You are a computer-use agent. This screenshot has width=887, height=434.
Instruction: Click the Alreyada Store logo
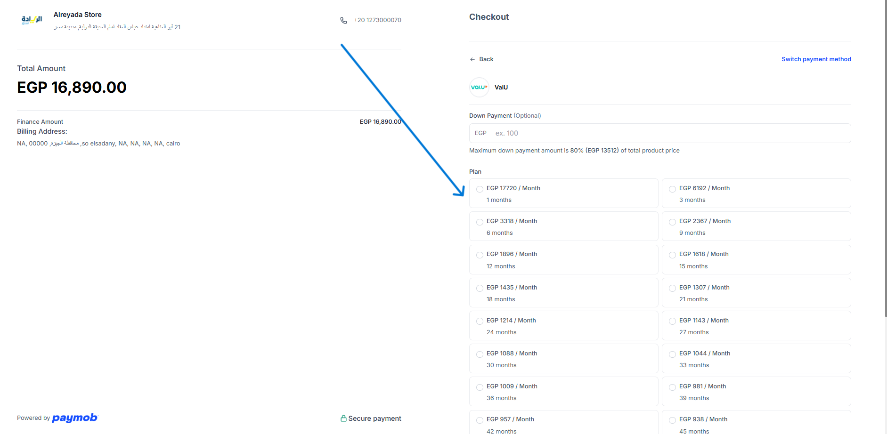tap(32, 20)
